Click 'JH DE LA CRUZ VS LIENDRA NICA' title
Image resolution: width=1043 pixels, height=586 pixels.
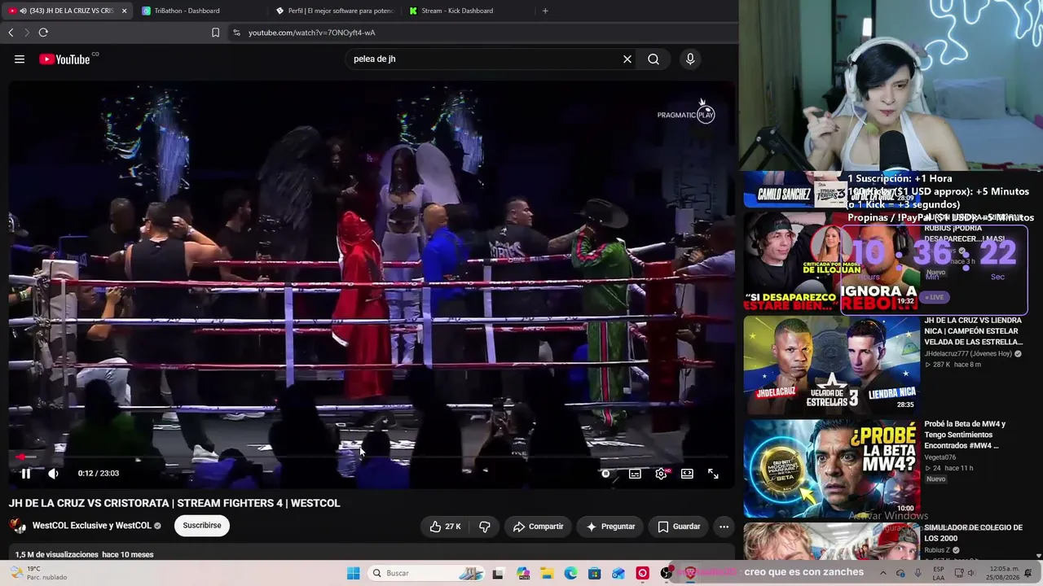click(973, 331)
